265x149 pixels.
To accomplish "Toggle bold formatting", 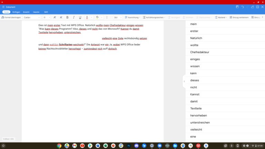I will tap(67, 17).
